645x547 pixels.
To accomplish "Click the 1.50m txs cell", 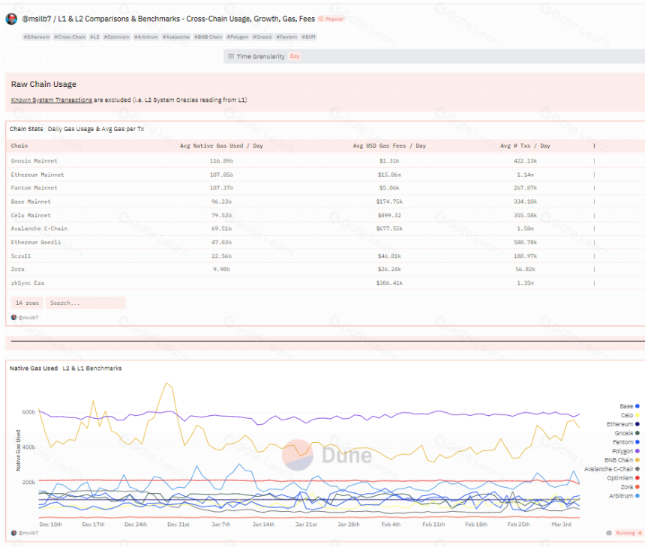I will [x=525, y=229].
